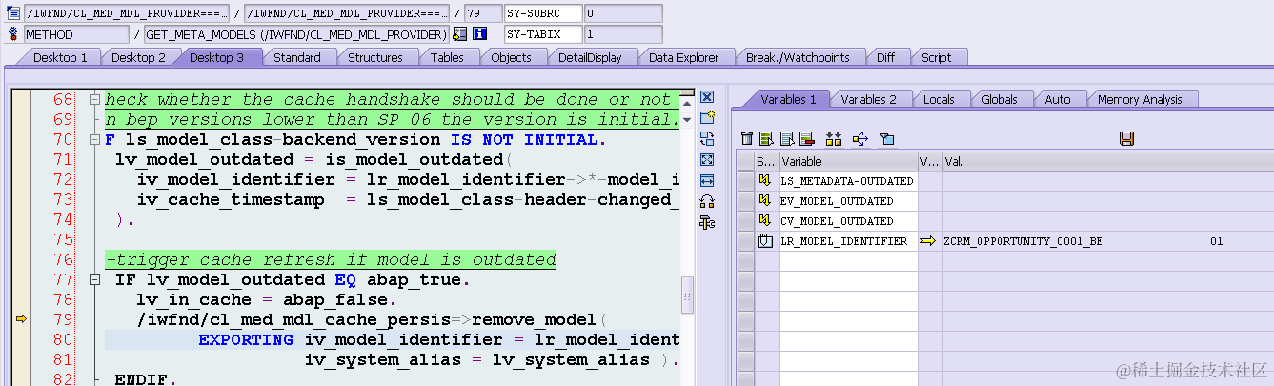Image resolution: width=1274 pixels, height=386 pixels.
Task: Switch to the Auto tab
Action: point(1057,99)
